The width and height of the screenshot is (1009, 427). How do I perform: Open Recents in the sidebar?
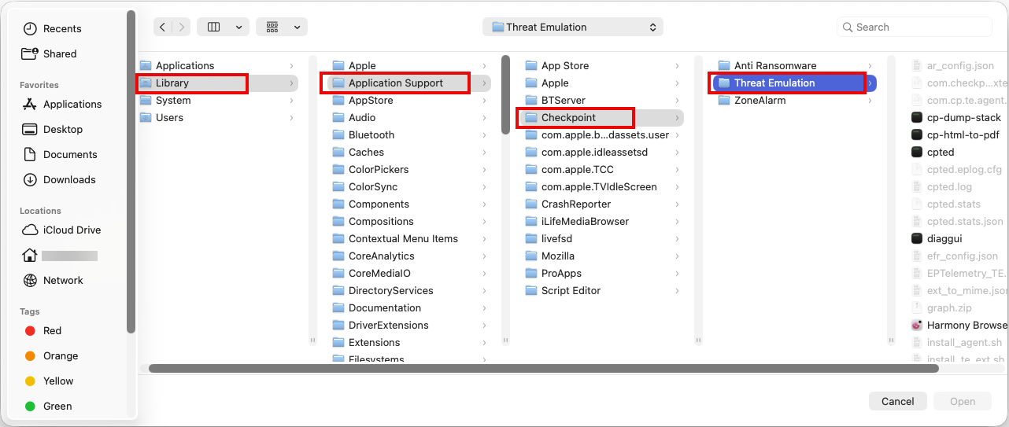coord(52,28)
